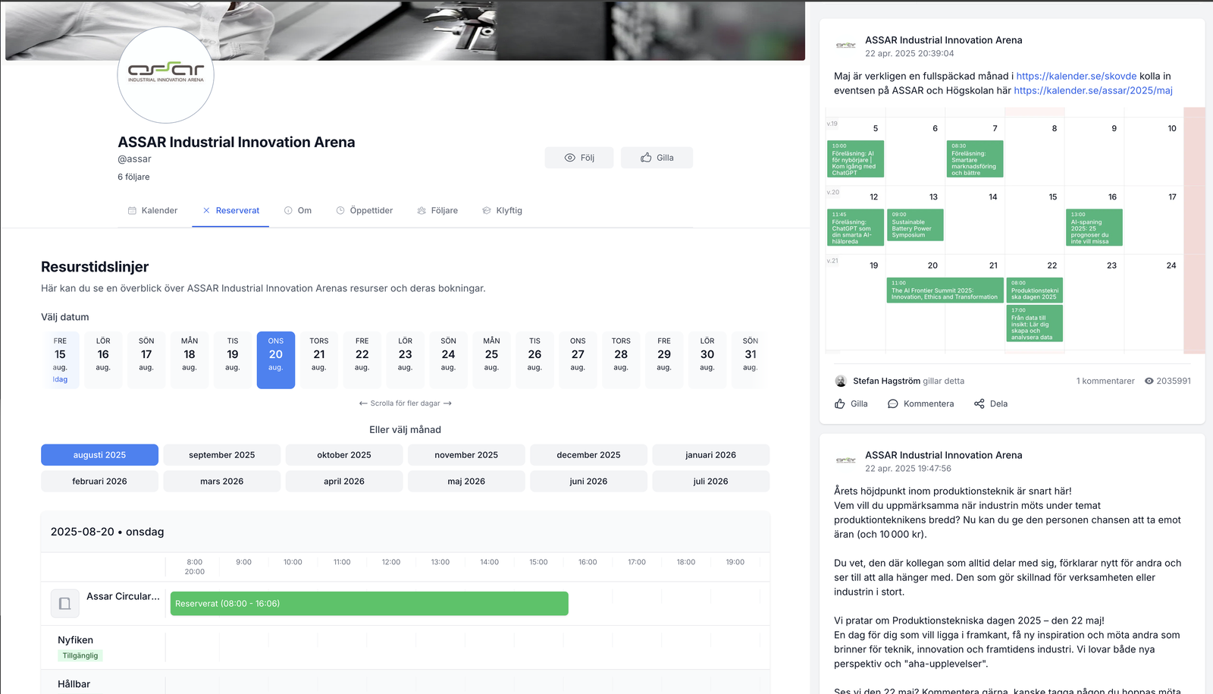
Task: Open the kalender.se/skovde link
Action: click(1076, 76)
